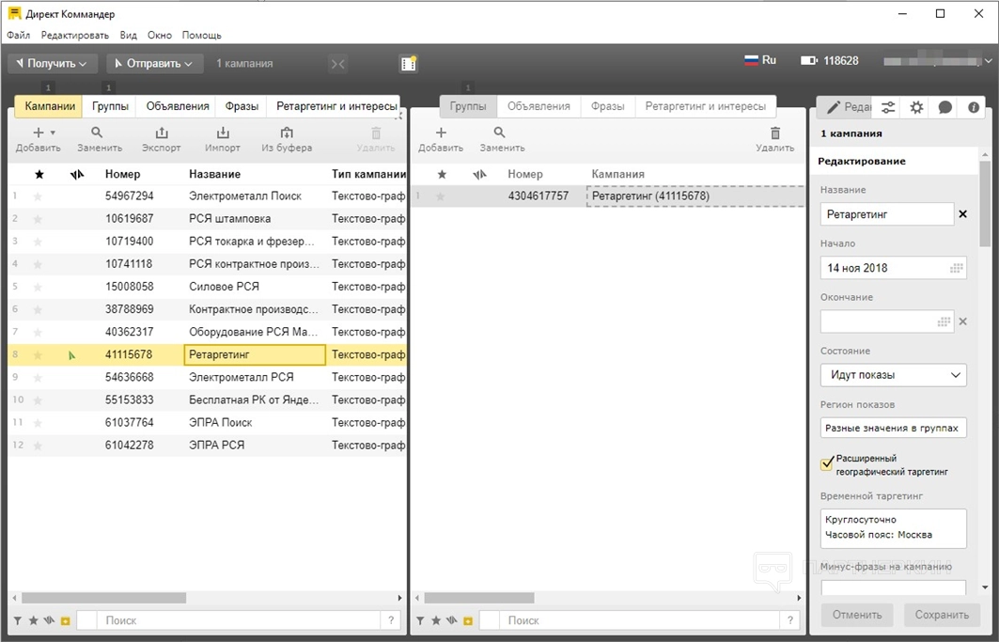The image size is (999, 642).
Task: Click 'Из буфера' paste from clipboard icon
Action: point(287,133)
